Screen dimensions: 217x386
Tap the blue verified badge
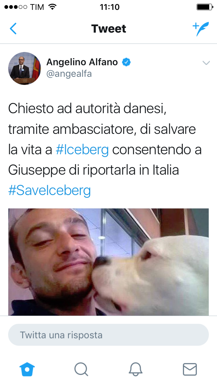[126, 62]
